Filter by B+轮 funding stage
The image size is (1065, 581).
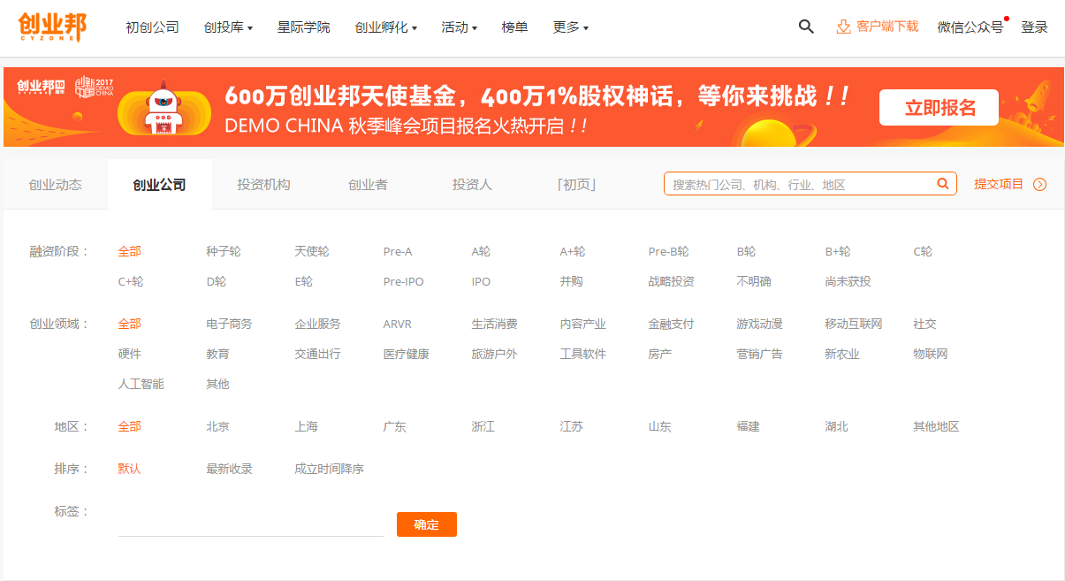(x=837, y=251)
